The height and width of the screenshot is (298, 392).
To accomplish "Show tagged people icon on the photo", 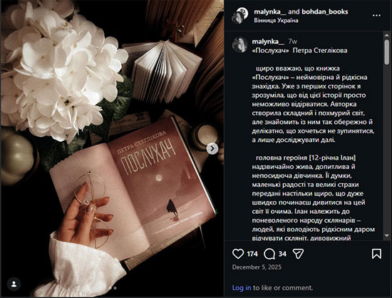I will point(14,284).
